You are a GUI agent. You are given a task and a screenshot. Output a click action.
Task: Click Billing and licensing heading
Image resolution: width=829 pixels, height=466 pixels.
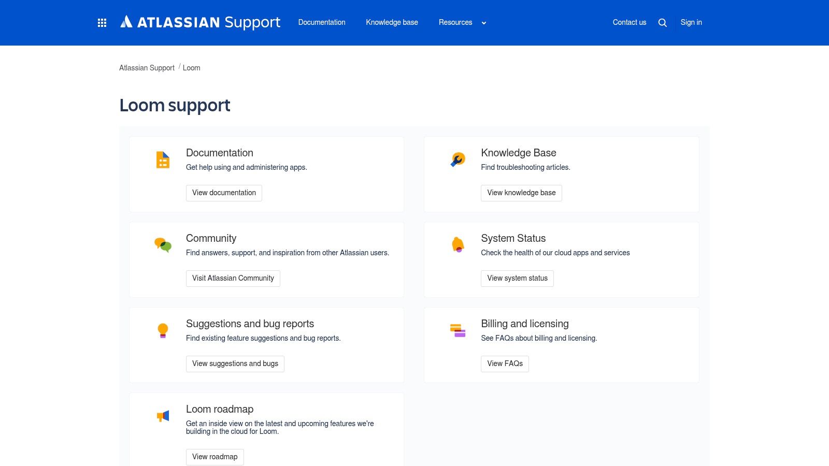pos(524,324)
